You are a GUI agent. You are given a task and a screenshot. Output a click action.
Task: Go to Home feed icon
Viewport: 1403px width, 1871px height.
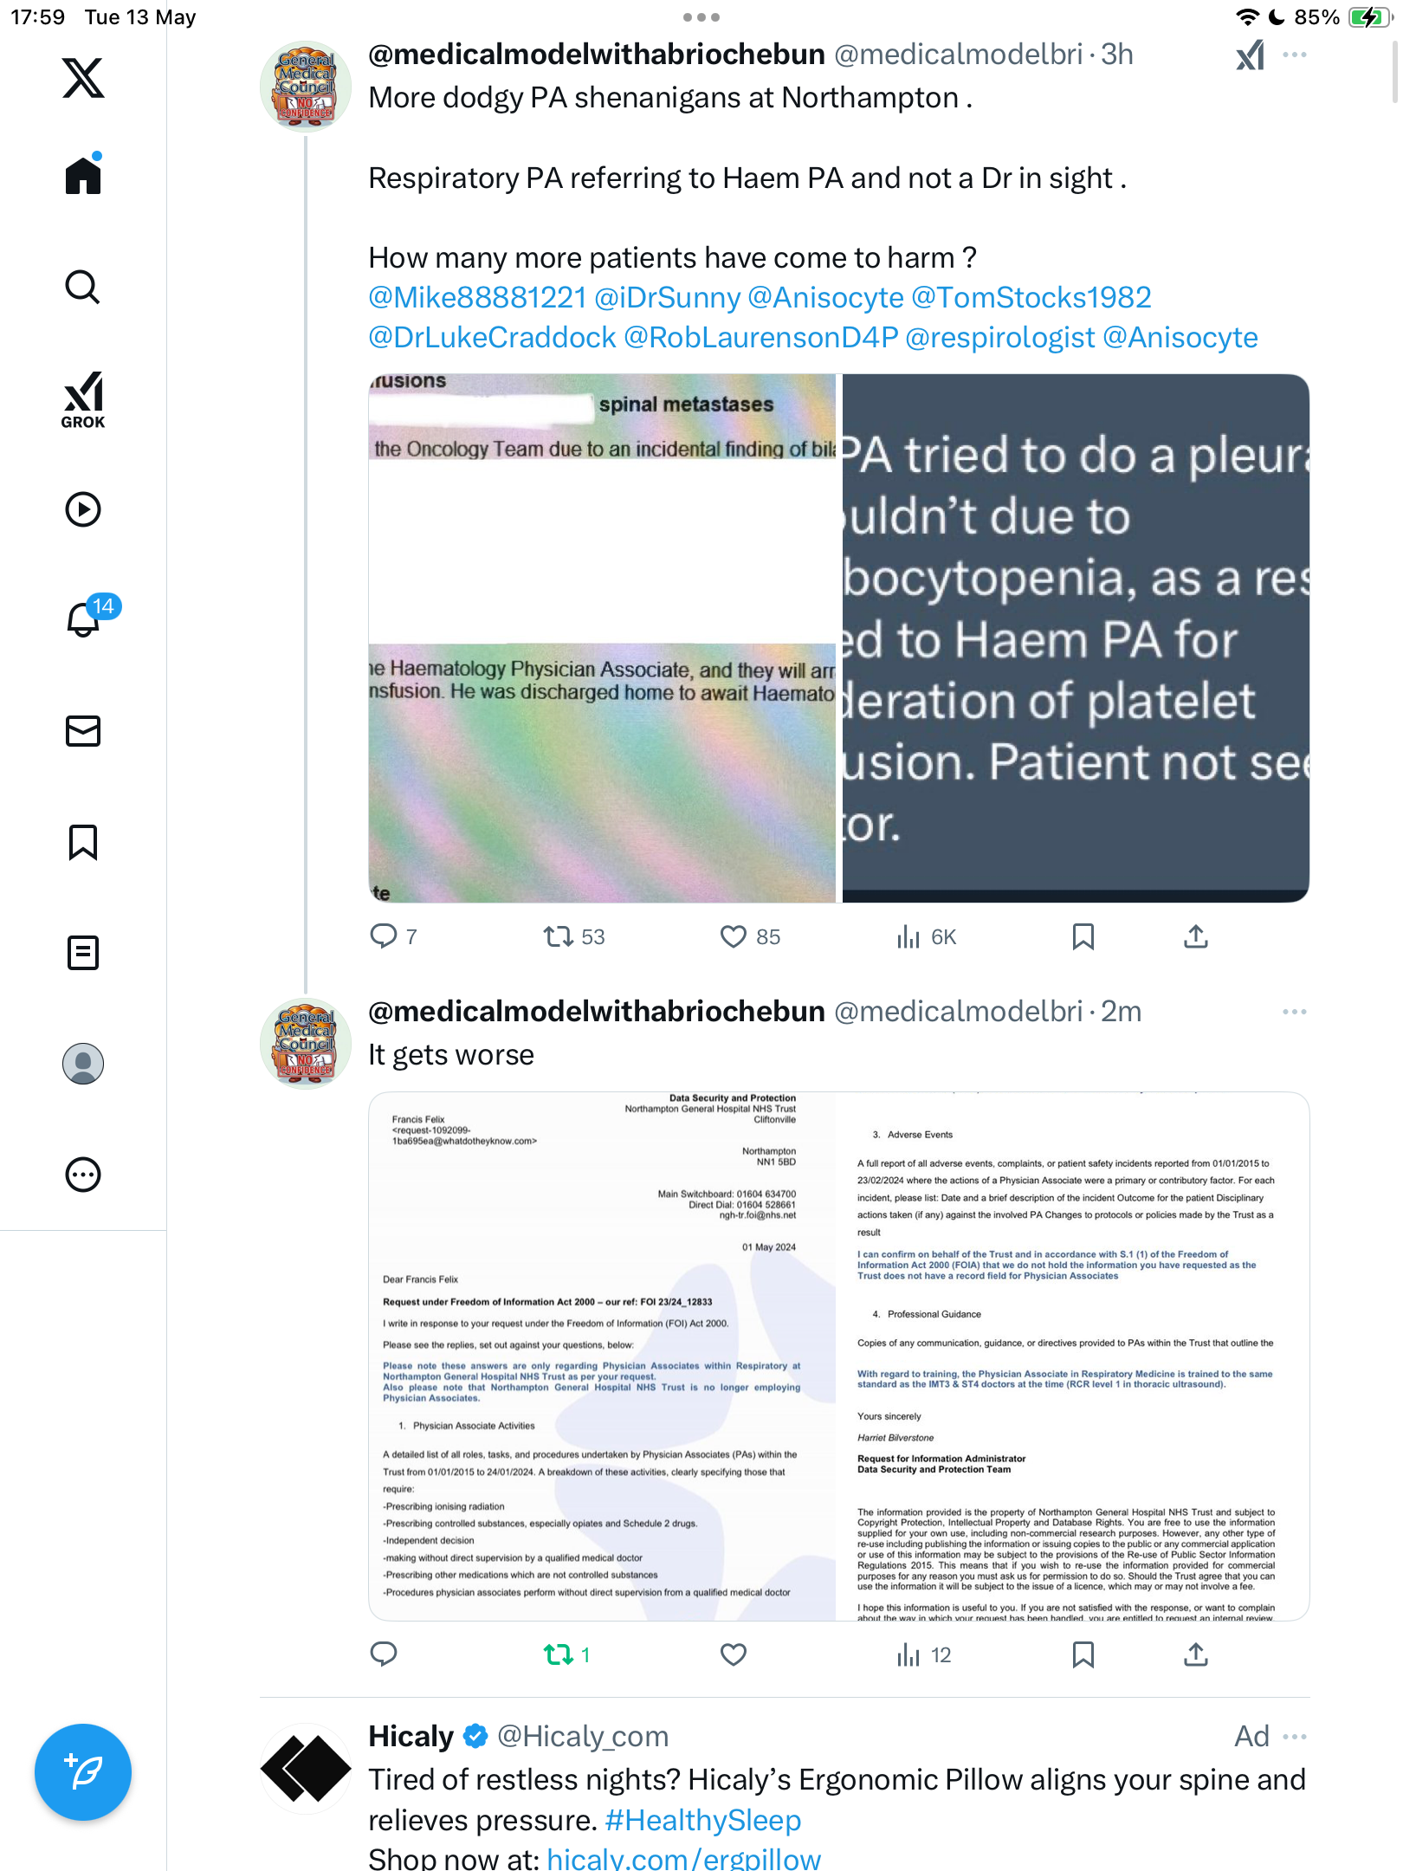83,174
